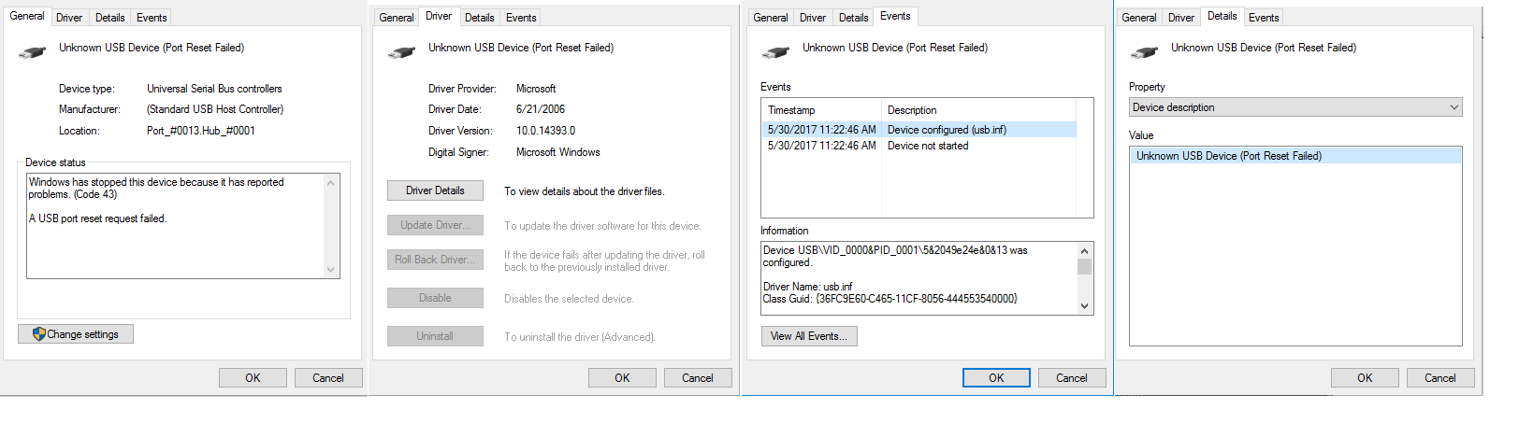The image size is (1519, 423).
Task: Click Description column header in Events list
Action: 979,110
